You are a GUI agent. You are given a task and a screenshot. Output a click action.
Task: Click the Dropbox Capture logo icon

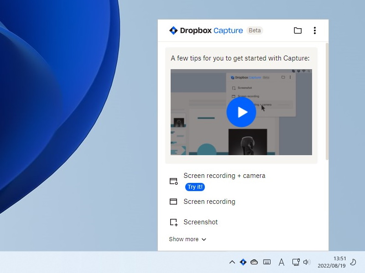pyautogui.click(x=173, y=30)
